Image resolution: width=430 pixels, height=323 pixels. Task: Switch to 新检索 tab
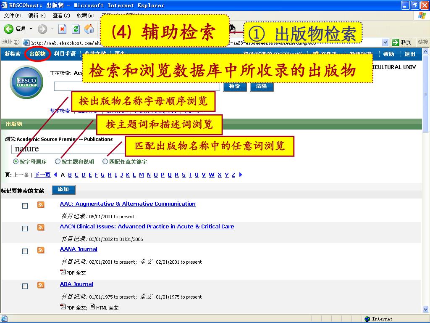coord(12,54)
